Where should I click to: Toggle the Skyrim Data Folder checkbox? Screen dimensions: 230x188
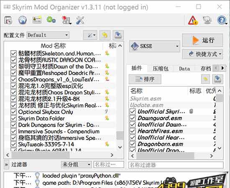13,118
